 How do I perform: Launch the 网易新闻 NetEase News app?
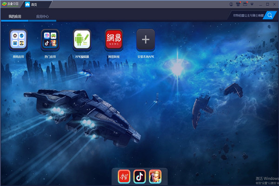click(x=114, y=40)
